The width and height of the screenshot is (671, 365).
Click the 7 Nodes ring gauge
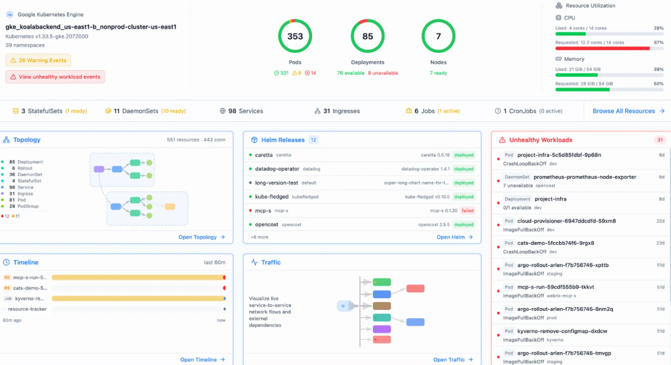[x=439, y=36]
